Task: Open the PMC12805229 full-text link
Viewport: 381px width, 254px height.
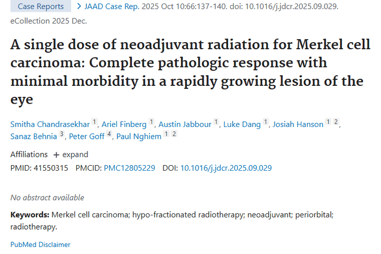Action: coord(129,168)
